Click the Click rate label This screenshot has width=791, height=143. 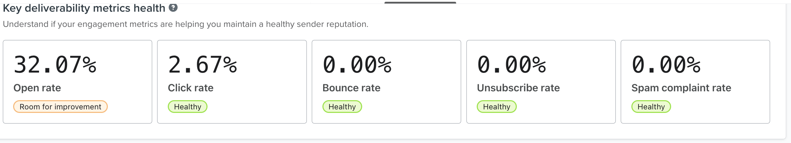tap(190, 88)
